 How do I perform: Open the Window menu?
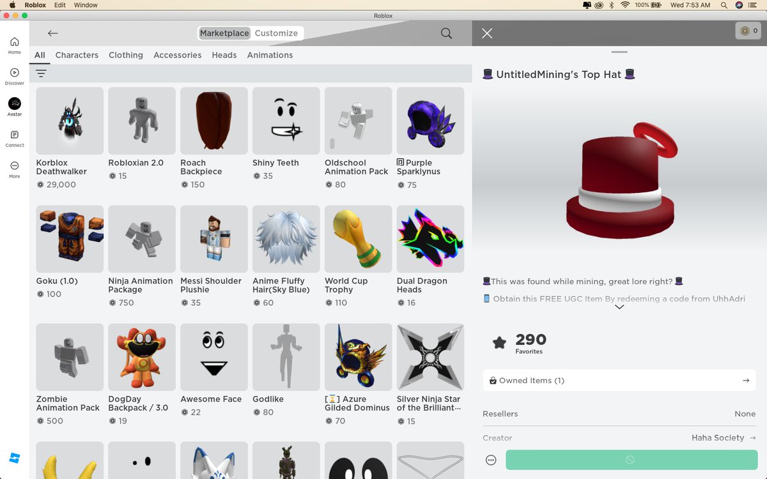coord(86,5)
